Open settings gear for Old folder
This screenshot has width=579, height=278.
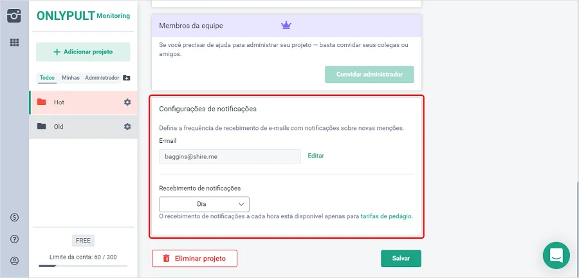[x=127, y=127]
